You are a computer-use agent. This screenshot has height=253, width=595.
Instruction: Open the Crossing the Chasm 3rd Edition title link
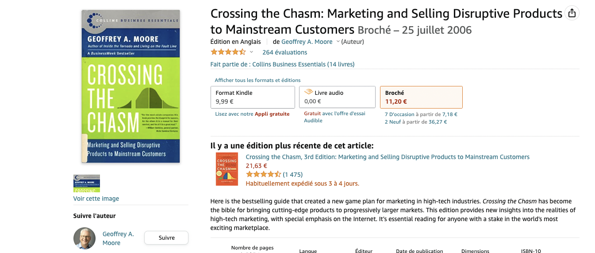(387, 157)
